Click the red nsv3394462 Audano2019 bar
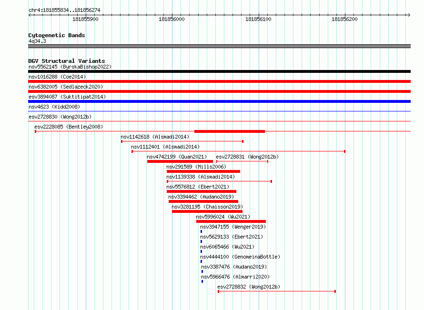The image size is (424, 310). [203, 201]
